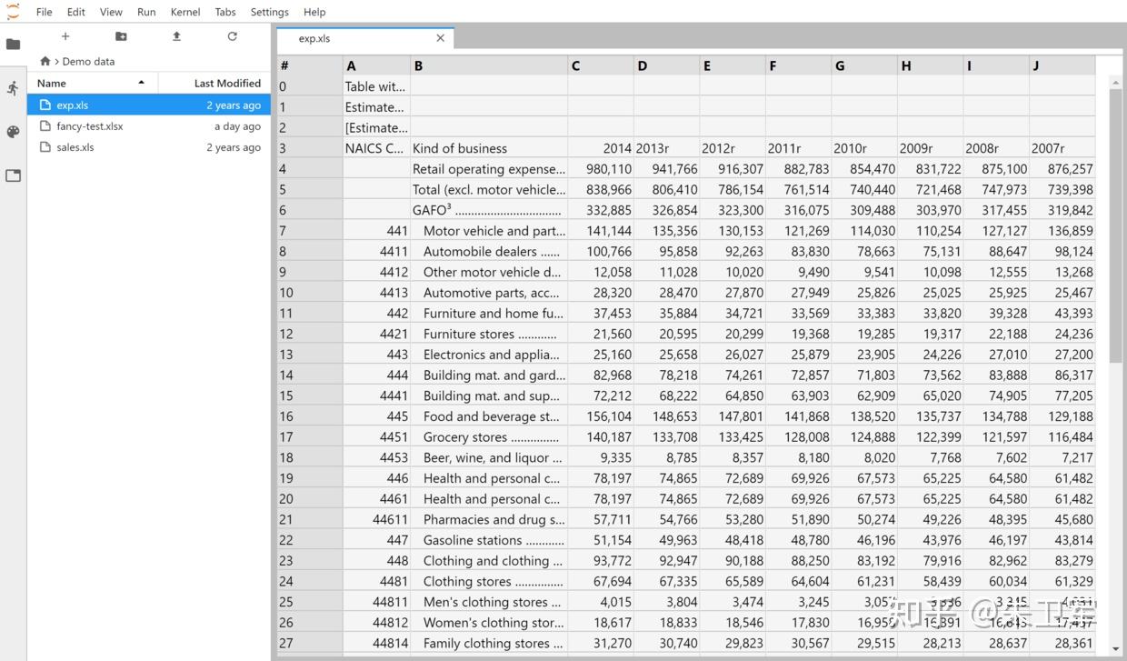Image resolution: width=1127 pixels, height=661 pixels.
Task: Toggle the Name column sort order
Action: click(51, 83)
